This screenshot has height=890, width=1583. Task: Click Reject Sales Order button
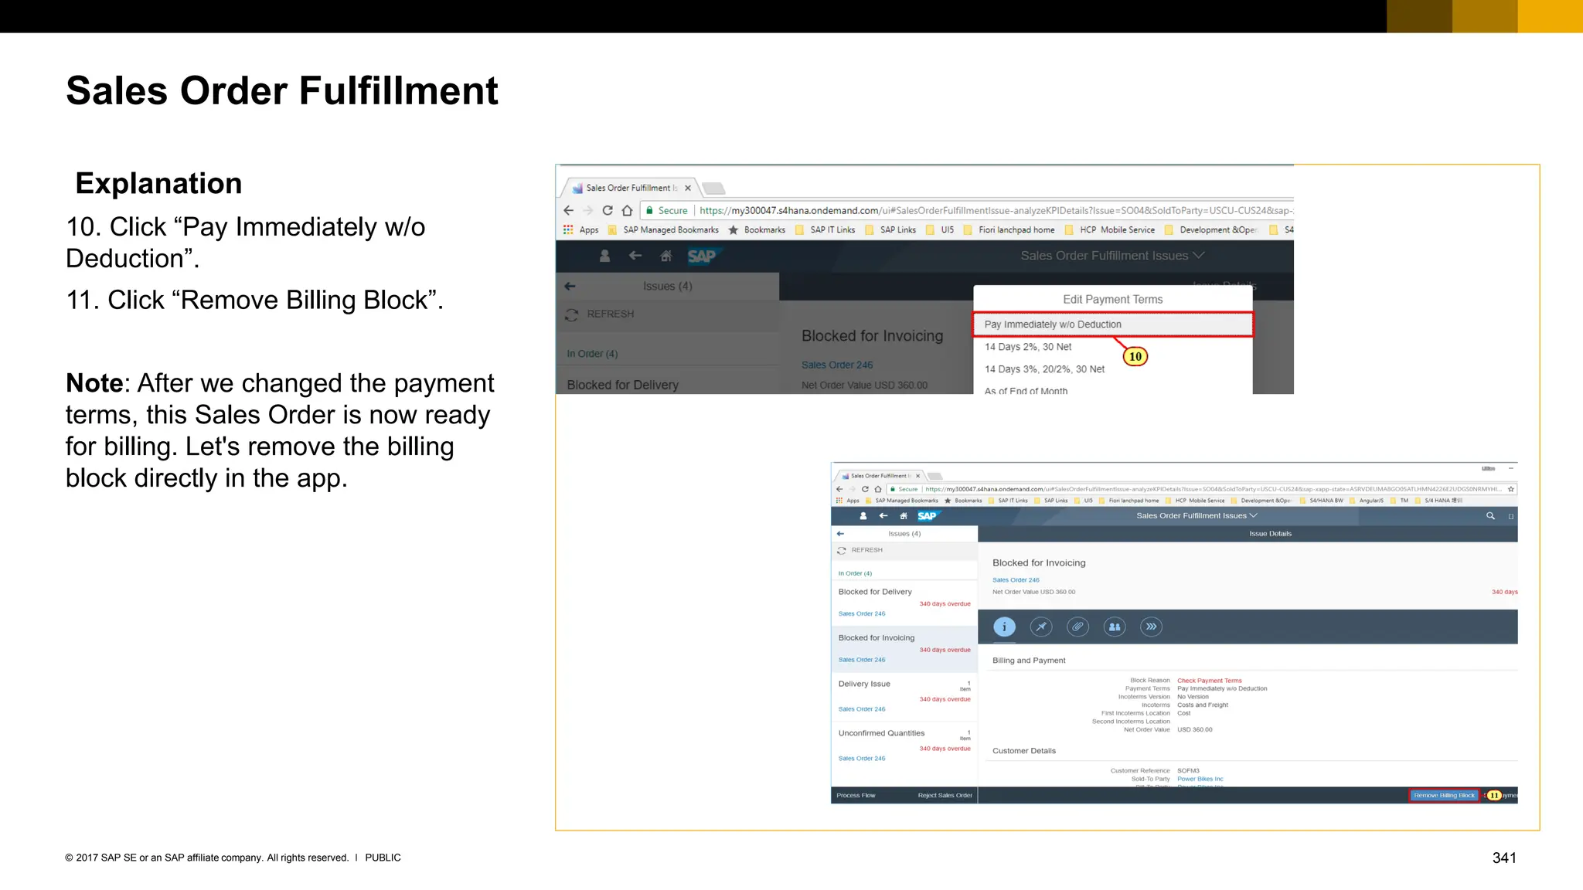tap(945, 795)
